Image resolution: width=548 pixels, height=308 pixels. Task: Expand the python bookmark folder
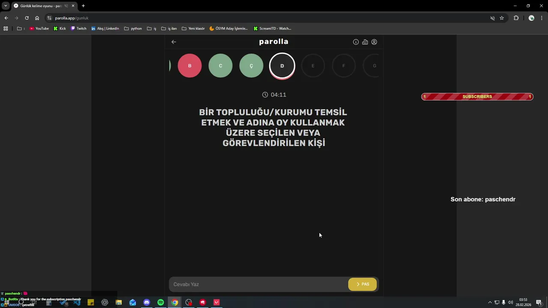pyautogui.click(x=133, y=29)
